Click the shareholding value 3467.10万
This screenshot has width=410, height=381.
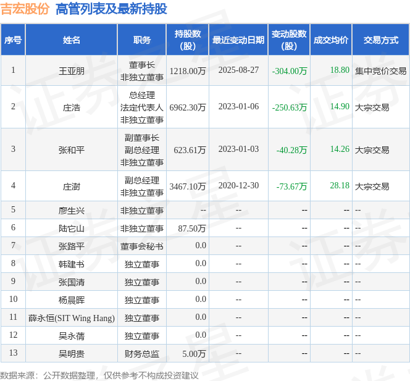pos(188,186)
